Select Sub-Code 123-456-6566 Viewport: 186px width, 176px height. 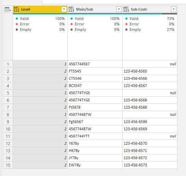click(150, 78)
